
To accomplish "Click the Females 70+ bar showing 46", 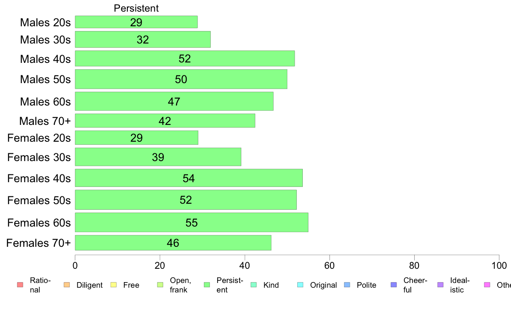I will click(x=173, y=243).
